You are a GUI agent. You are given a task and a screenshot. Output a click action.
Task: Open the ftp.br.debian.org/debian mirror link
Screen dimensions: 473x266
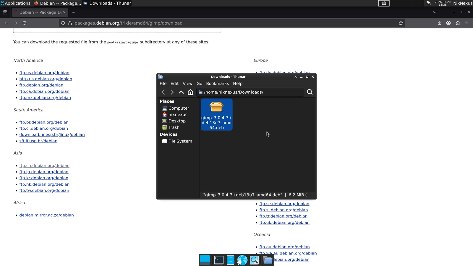44,122
